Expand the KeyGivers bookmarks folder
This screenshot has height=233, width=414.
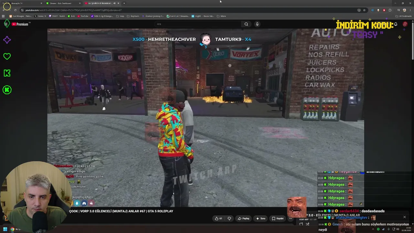(x=133, y=16)
